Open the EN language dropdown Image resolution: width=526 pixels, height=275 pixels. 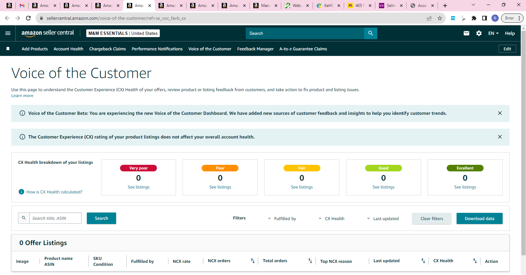point(493,33)
